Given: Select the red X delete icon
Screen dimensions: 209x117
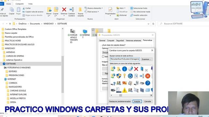Looking at the screenshot, I should pyautogui.click(x=136, y=69).
